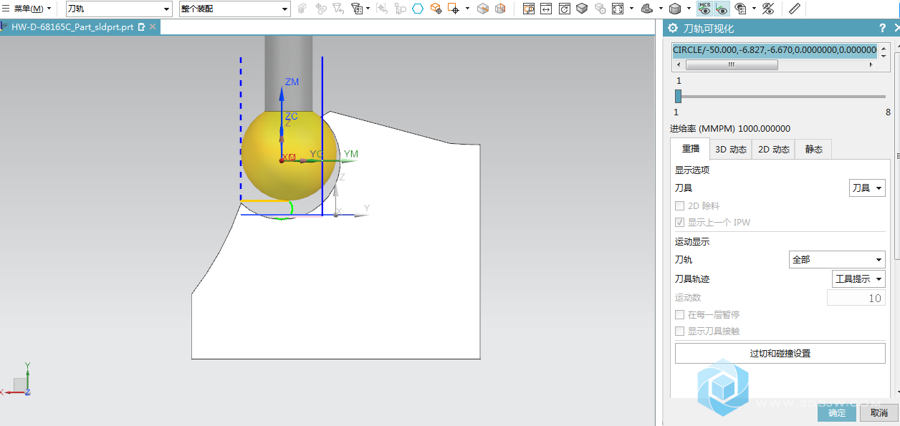The image size is (900, 426).
Task: Click the horizontal scrollbar thumb under CIRCLE line
Action: click(x=732, y=64)
